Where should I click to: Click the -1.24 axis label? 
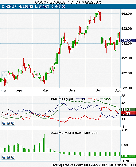click(125, 161)
